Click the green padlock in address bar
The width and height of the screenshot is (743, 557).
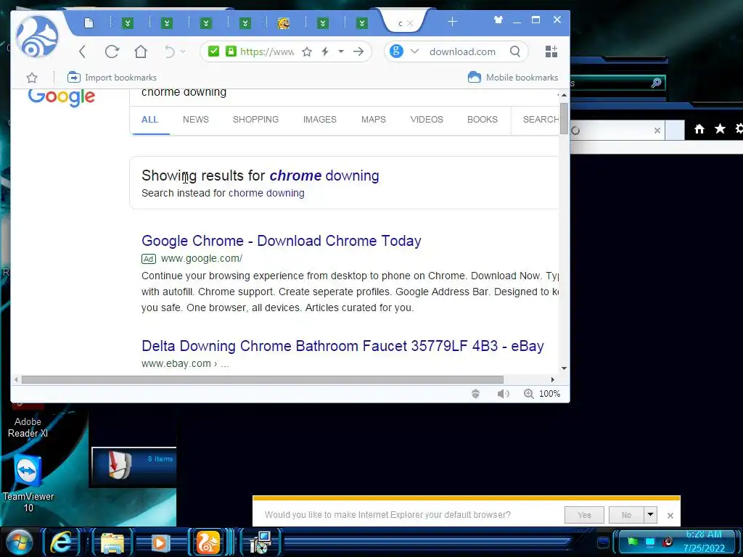(x=231, y=51)
